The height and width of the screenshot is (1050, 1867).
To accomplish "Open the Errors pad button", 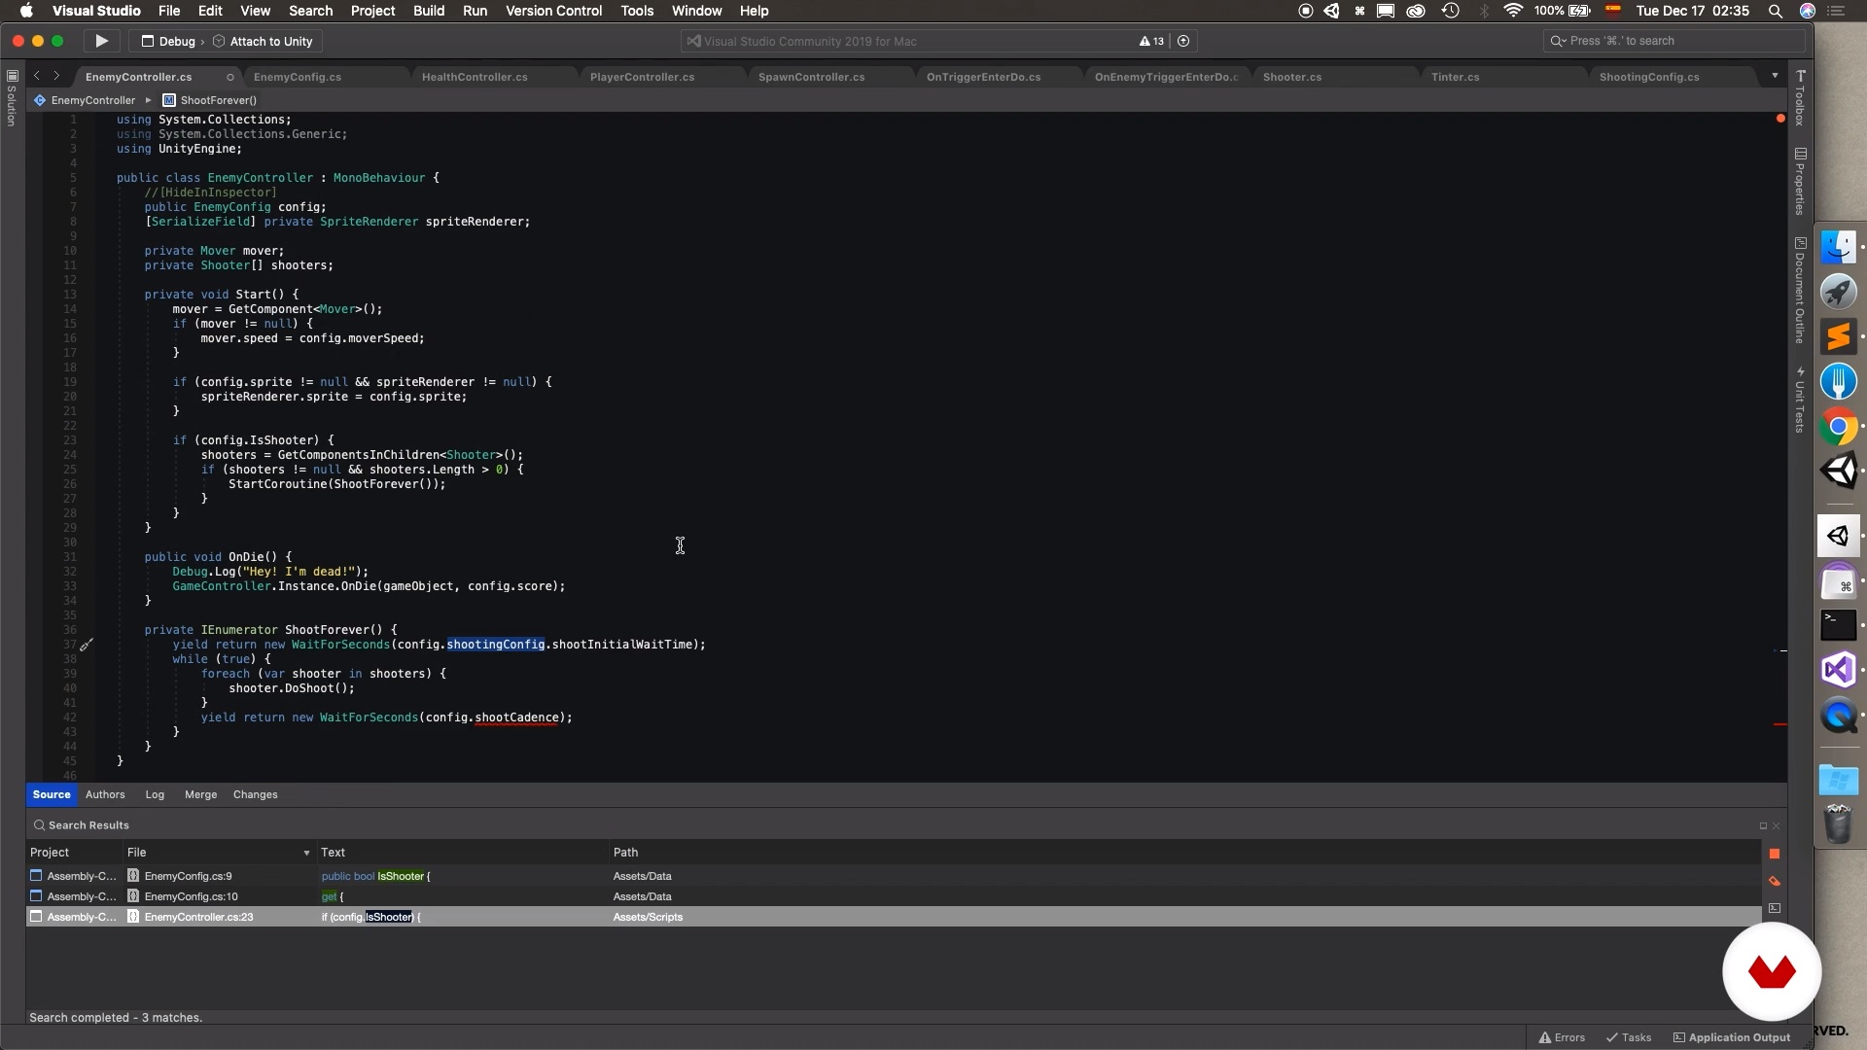I will pyautogui.click(x=1562, y=1037).
